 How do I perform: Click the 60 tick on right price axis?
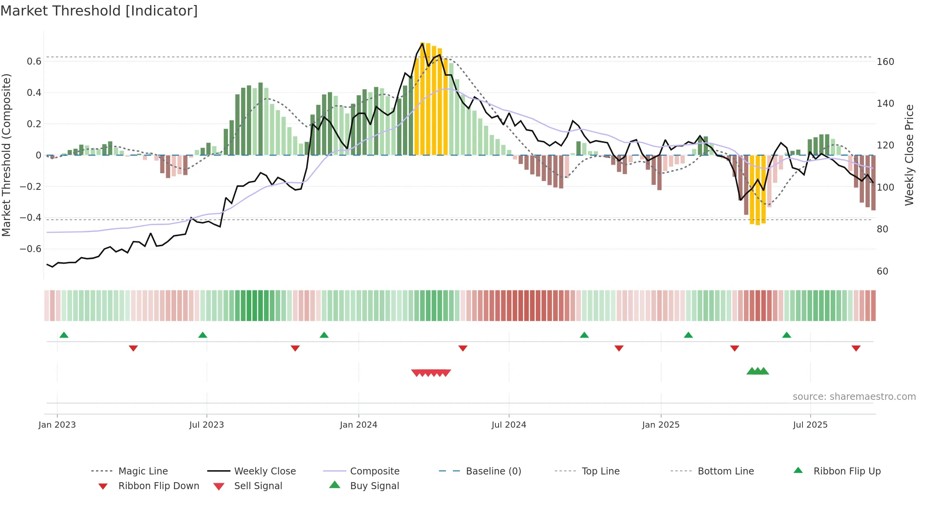(883, 271)
